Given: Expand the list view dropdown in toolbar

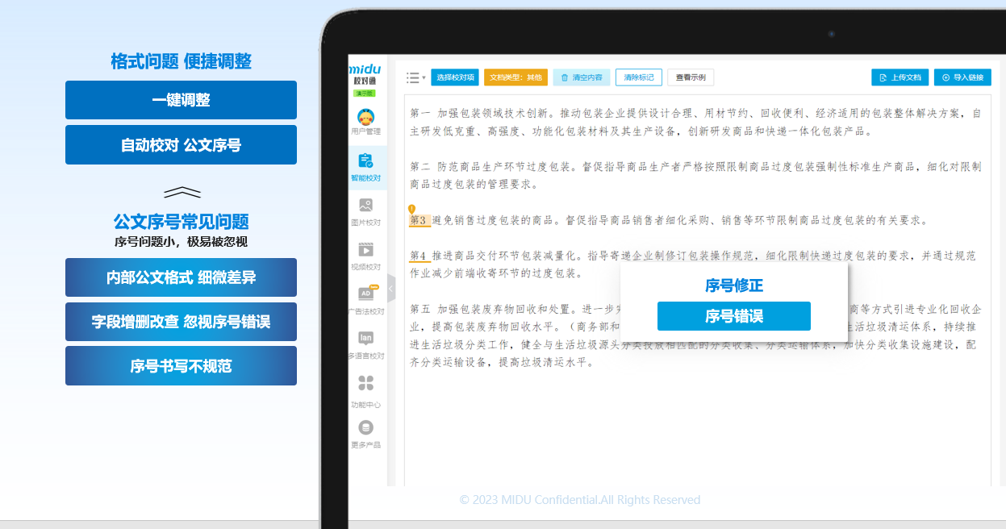Looking at the screenshot, I should click(x=415, y=77).
